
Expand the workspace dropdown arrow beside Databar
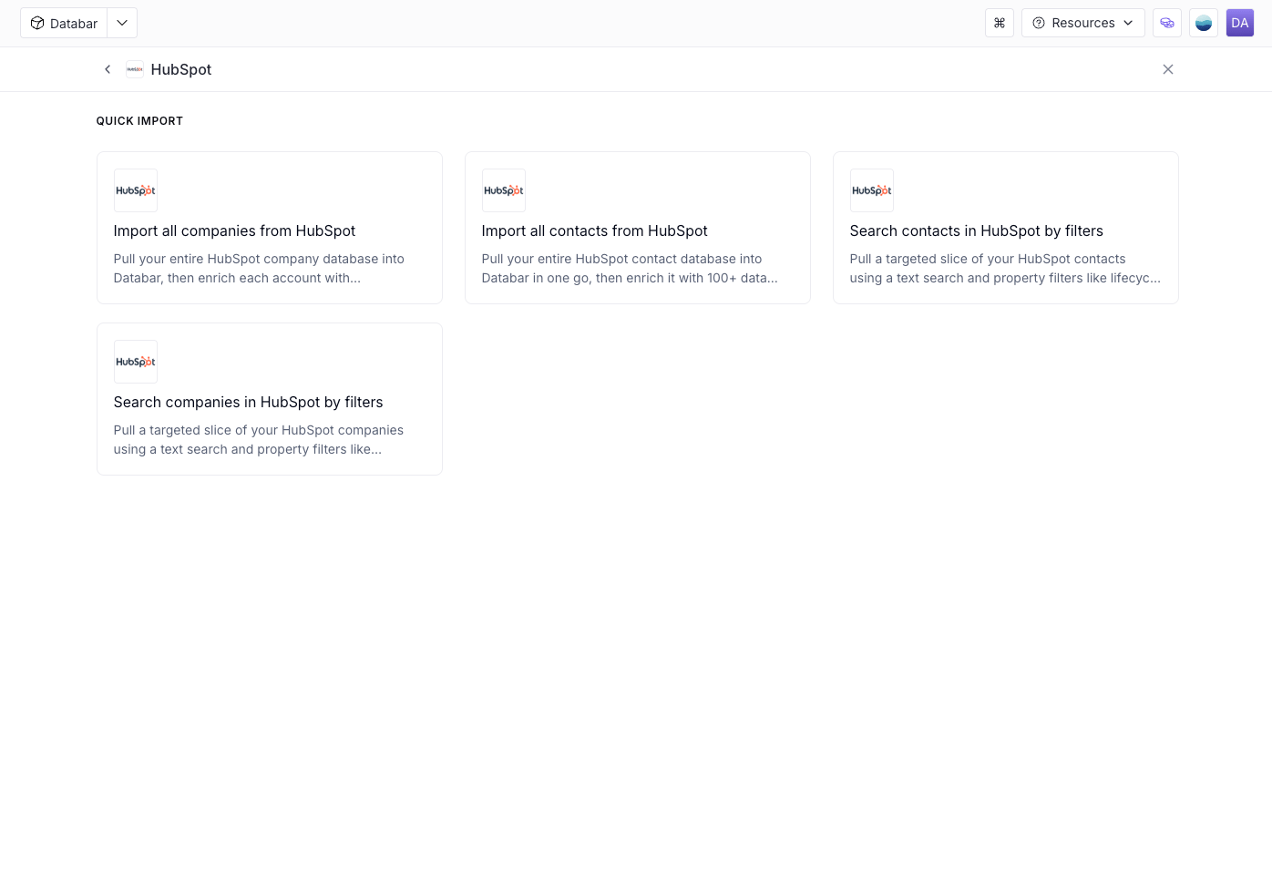point(122,23)
